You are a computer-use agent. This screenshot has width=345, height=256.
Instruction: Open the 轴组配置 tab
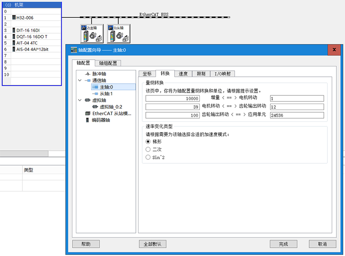click(108, 63)
